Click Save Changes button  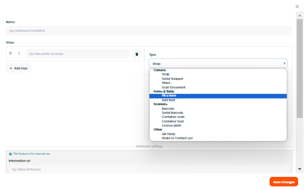click(x=284, y=182)
